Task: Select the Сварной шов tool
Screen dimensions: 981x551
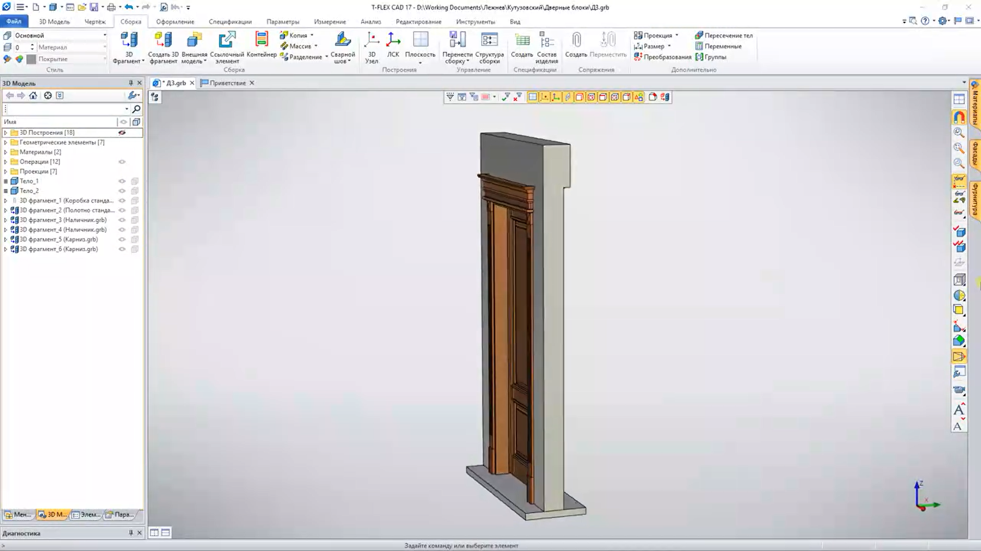Action: pos(343,47)
